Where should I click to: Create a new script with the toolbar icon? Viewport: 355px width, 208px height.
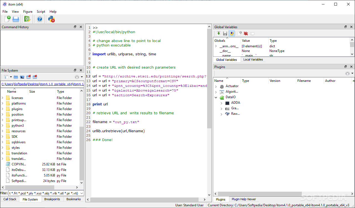[x=7, y=19]
